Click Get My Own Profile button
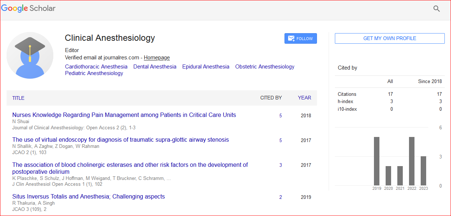 click(x=390, y=38)
